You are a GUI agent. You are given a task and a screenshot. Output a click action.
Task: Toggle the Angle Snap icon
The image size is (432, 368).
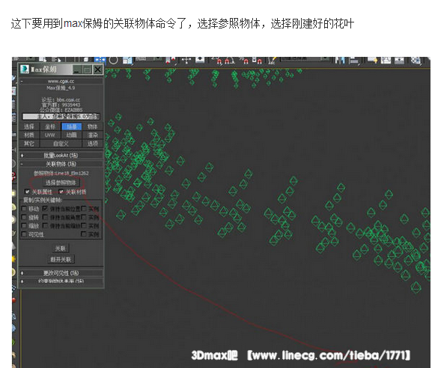[229, 61]
